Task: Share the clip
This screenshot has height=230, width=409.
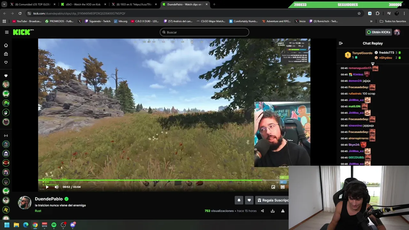Action: click(262, 211)
